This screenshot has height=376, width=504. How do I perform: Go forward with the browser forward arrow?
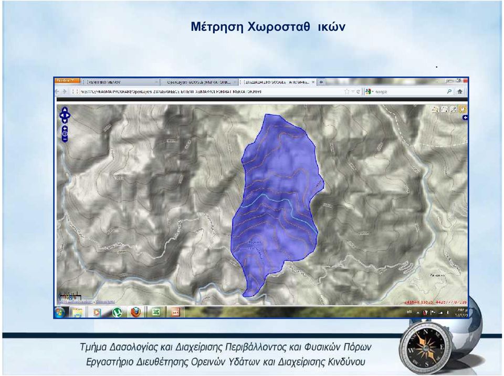(64, 92)
